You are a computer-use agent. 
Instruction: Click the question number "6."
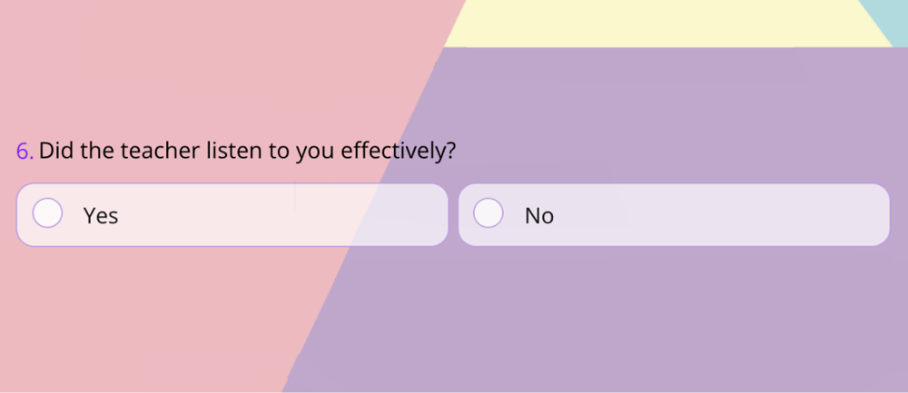pos(25,151)
